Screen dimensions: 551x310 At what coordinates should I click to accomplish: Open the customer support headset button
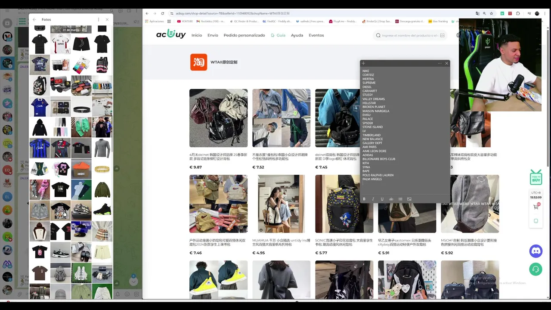click(x=536, y=269)
